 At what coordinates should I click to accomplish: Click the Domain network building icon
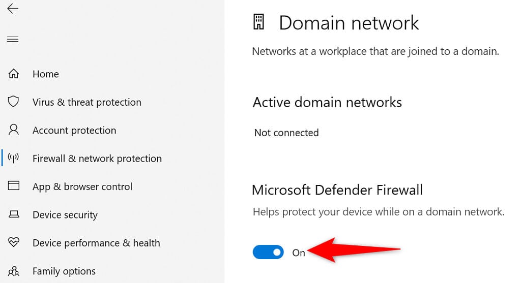259,22
